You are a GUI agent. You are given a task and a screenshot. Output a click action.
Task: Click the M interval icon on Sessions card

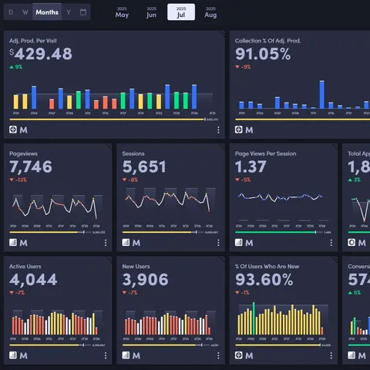tap(136, 243)
